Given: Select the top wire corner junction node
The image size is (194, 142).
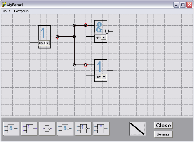Looking at the screenshot, I should pos(74,25).
